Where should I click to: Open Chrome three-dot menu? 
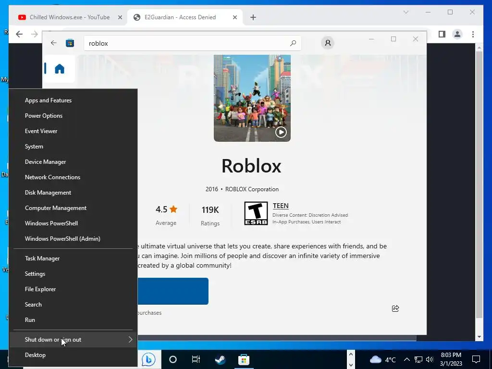[x=473, y=34]
